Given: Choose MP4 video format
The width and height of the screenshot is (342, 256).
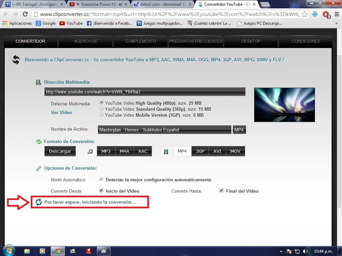Looking at the screenshot, I should 182,151.
